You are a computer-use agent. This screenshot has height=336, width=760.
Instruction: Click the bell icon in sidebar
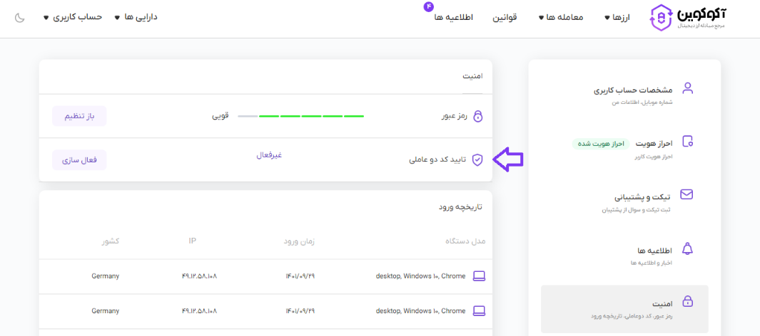(687, 248)
